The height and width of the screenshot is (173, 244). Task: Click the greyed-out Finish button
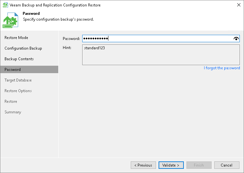[x=199, y=165]
